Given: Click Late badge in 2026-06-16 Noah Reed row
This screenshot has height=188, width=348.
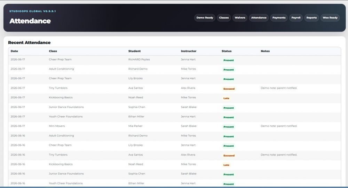Looking at the screenshot, I should click(x=226, y=165).
